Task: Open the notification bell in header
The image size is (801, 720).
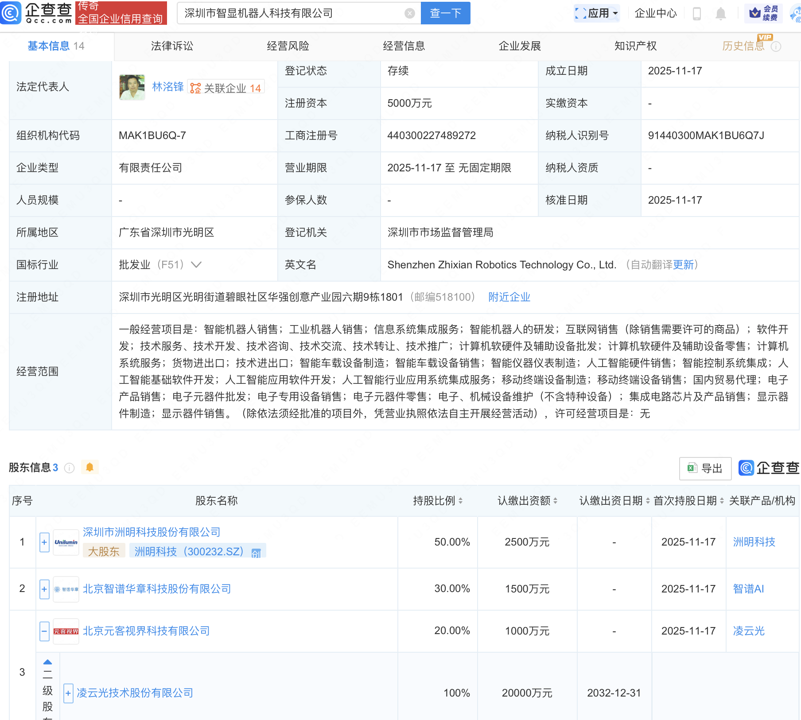Action: coord(720,14)
